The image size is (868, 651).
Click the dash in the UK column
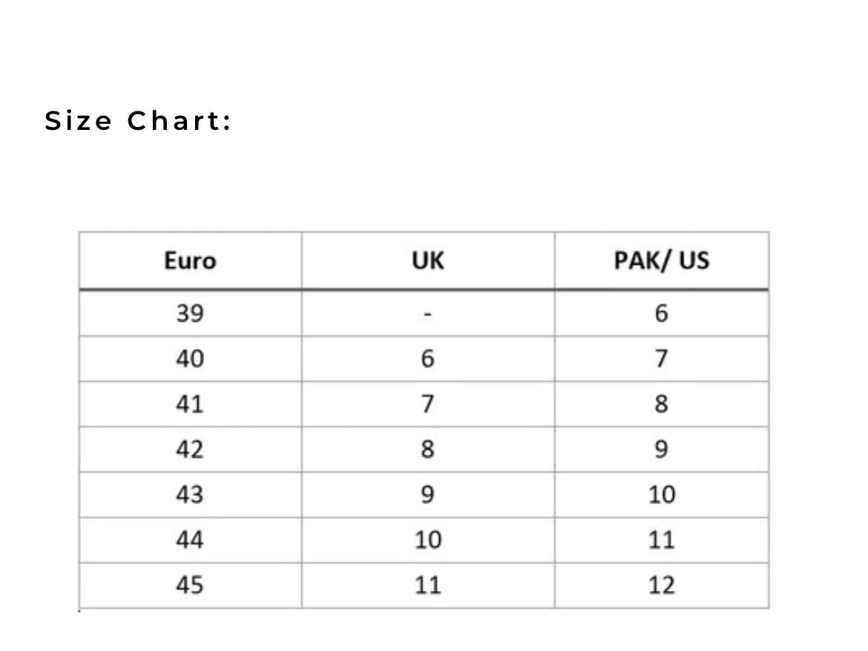pyautogui.click(x=427, y=314)
